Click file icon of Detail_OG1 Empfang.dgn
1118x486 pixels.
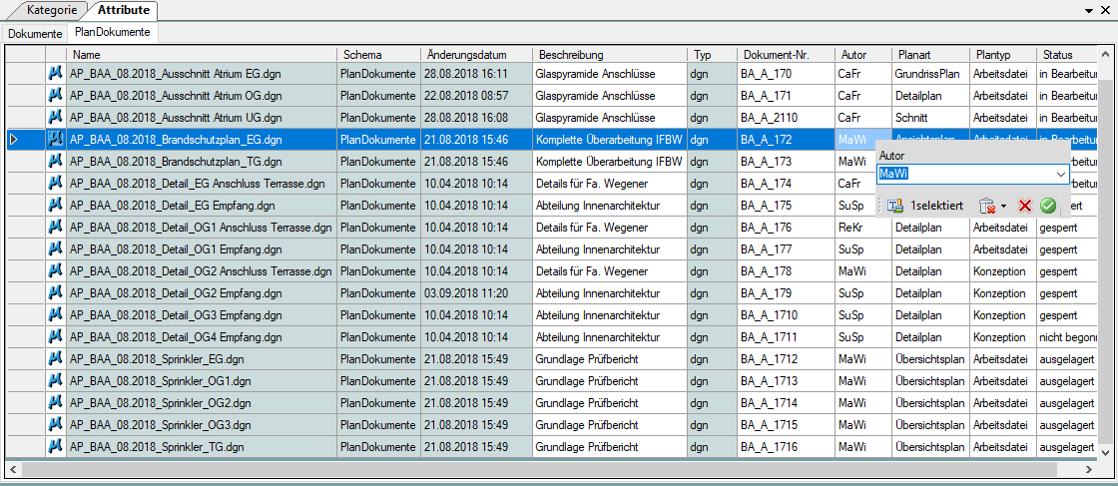click(56, 250)
